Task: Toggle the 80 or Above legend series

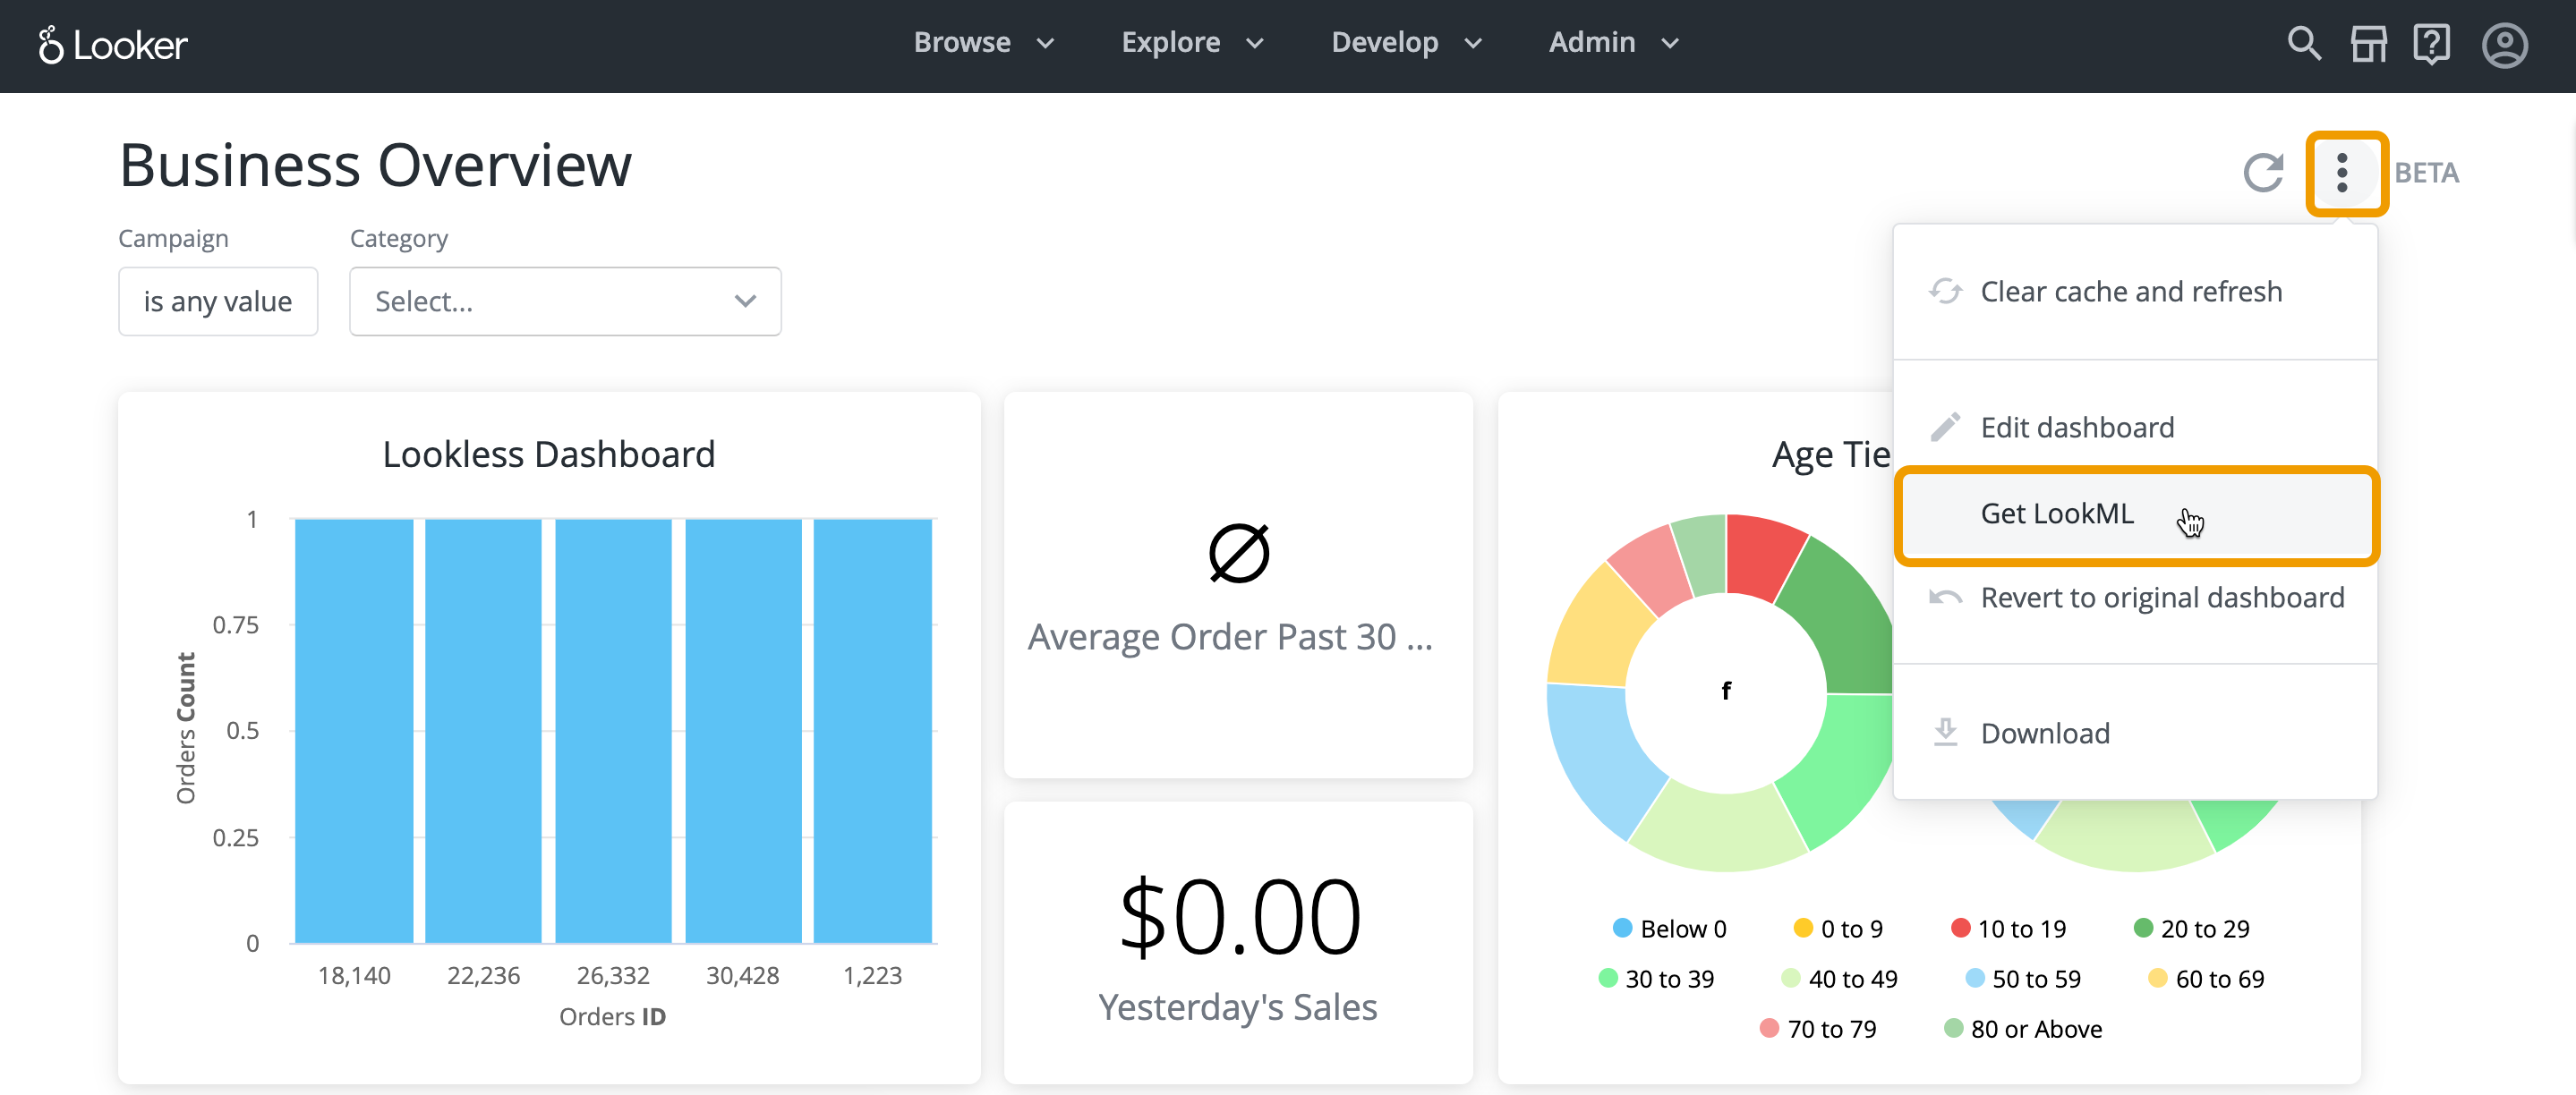Action: [x=2022, y=1028]
